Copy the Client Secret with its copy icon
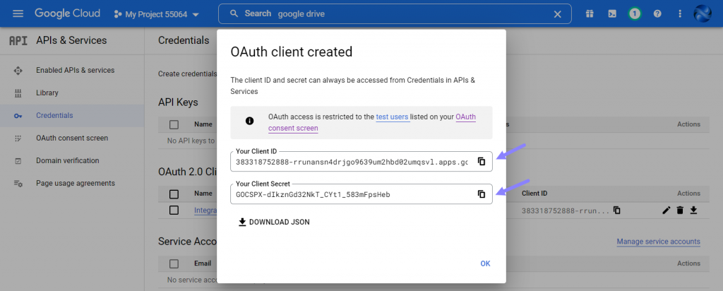The height and width of the screenshot is (291, 723). pos(482,194)
